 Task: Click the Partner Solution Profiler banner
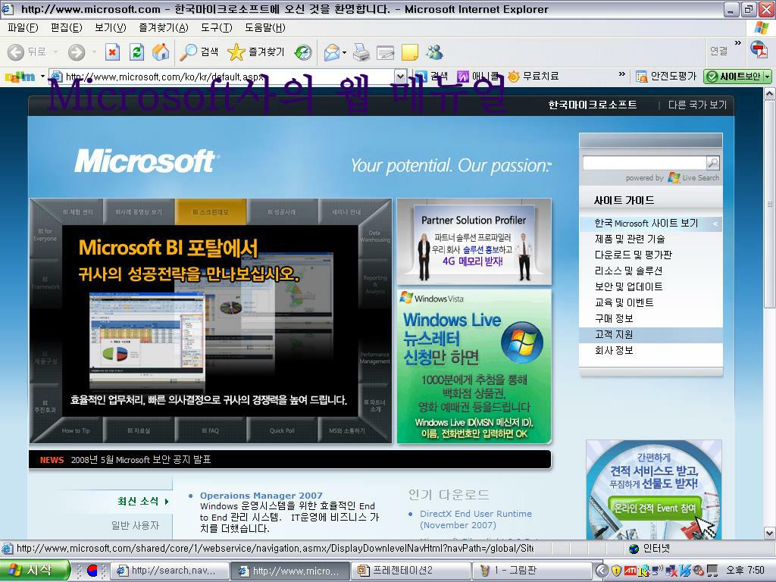click(x=474, y=242)
